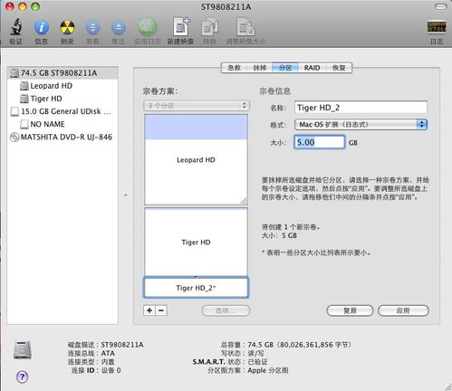Select Leopard HD volume in sidebar
Image resolution: width=452 pixels, height=391 pixels.
tap(63, 86)
